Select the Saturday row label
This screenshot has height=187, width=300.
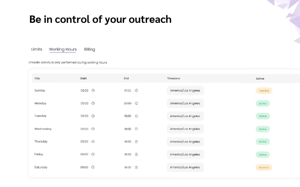click(x=41, y=167)
